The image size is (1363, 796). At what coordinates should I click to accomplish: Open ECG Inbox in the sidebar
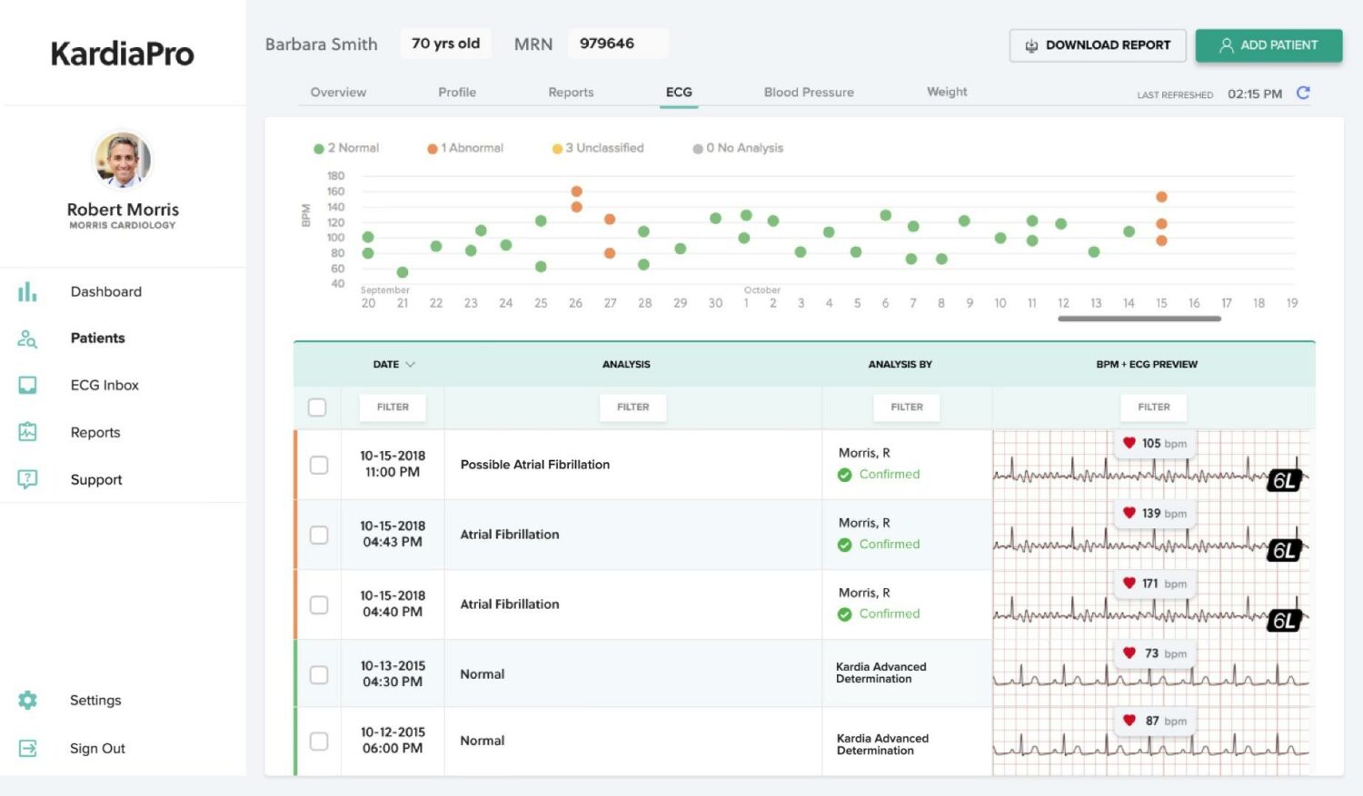click(104, 385)
